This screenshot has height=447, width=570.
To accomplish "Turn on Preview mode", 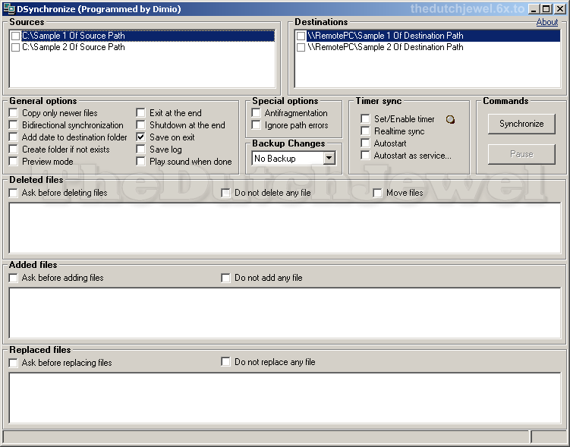I will 14,162.
